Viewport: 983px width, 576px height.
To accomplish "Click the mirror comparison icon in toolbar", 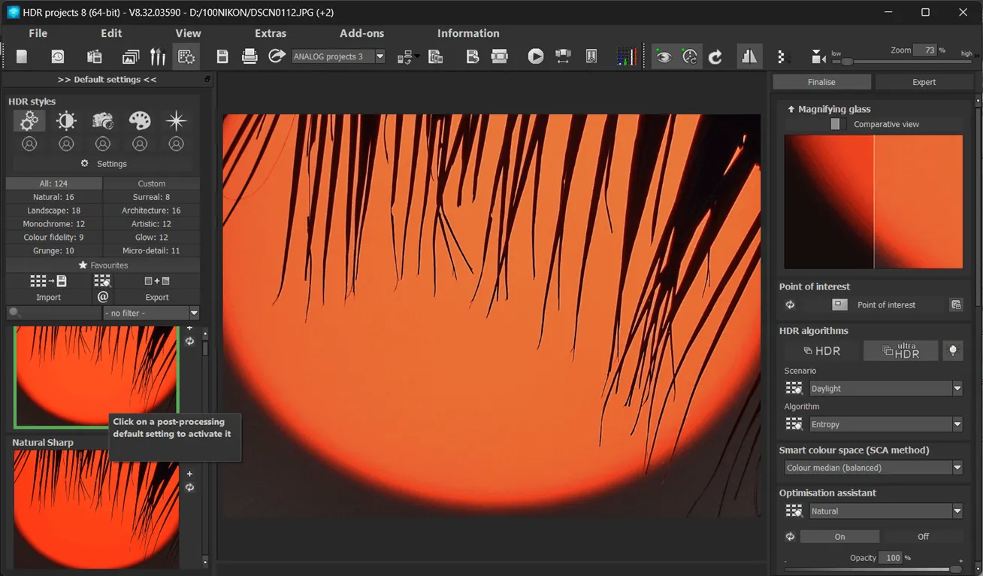I will [749, 56].
